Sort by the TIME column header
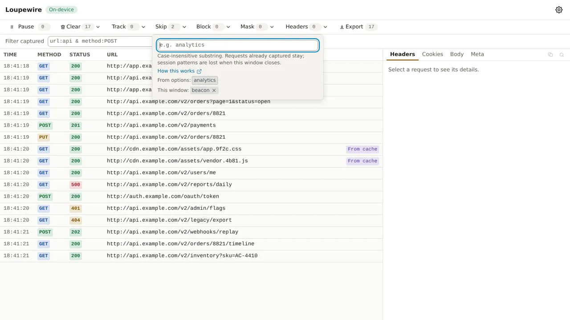 coord(10,55)
